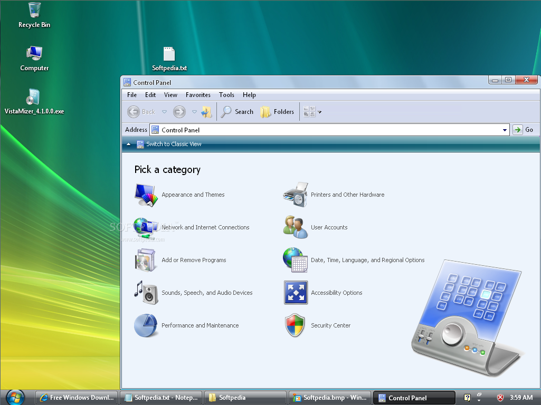Click the Views toolbar icon
Screen dimensions: 541x405
pyautogui.click(x=309, y=112)
